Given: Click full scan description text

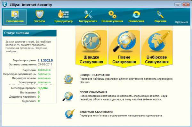Looking at the screenshot, I should 124,98.
